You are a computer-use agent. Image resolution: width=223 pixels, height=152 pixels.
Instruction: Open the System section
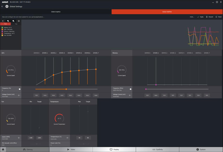201,150
